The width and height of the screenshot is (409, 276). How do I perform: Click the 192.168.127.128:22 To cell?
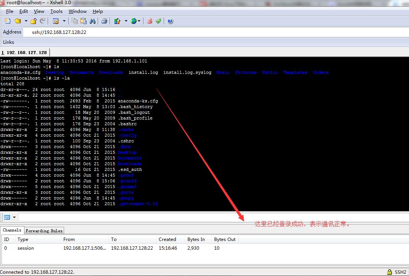pos(132,248)
